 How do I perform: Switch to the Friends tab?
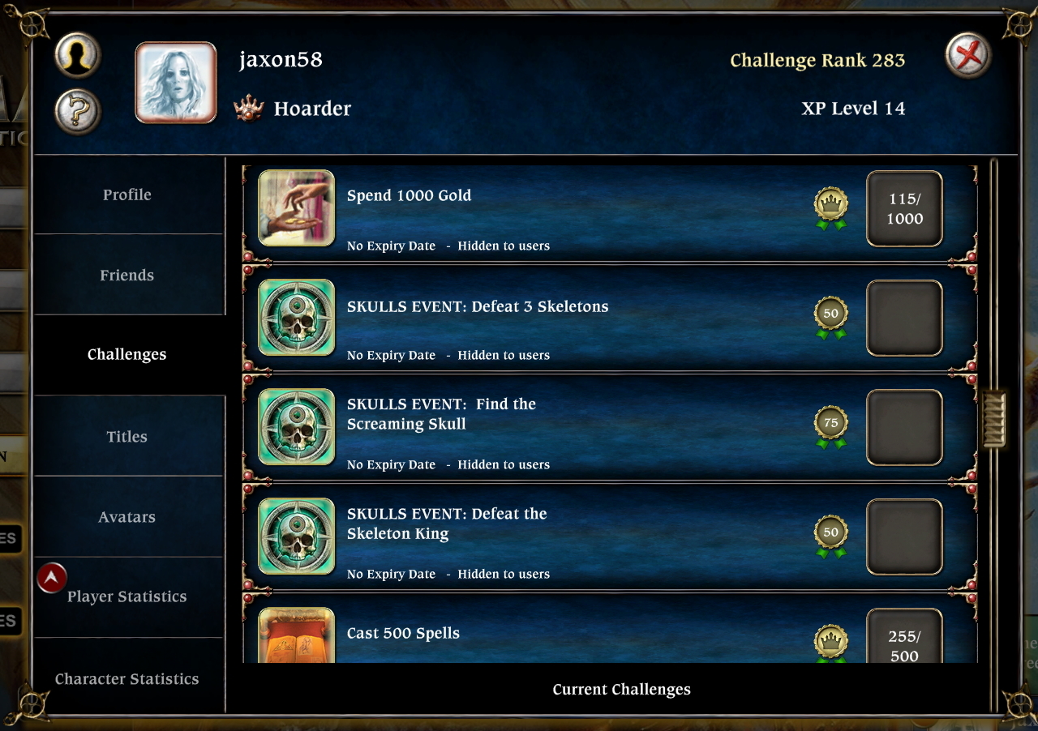click(x=127, y=275)
